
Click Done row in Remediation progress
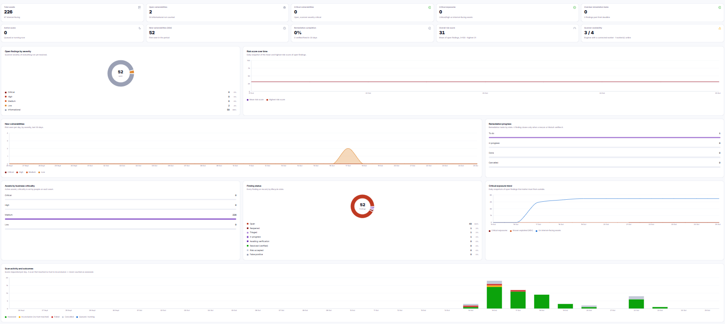pyautogui.click(x=604, y=155)
